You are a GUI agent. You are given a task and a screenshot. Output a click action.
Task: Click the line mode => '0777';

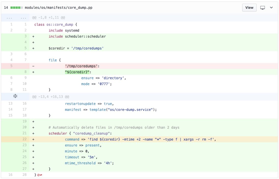97,84
